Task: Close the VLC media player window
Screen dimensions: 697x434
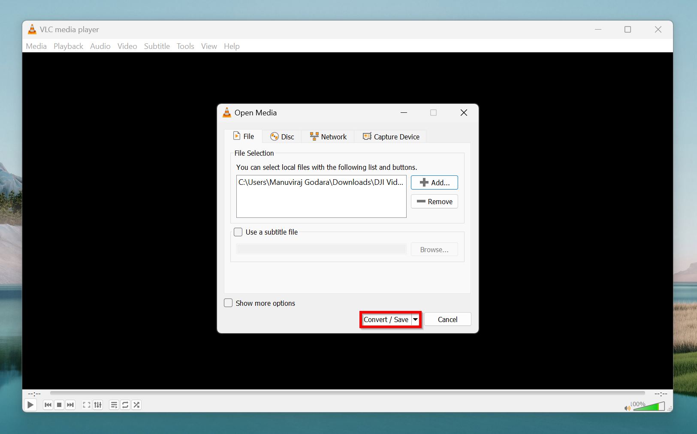Action: tap(658, 29)
